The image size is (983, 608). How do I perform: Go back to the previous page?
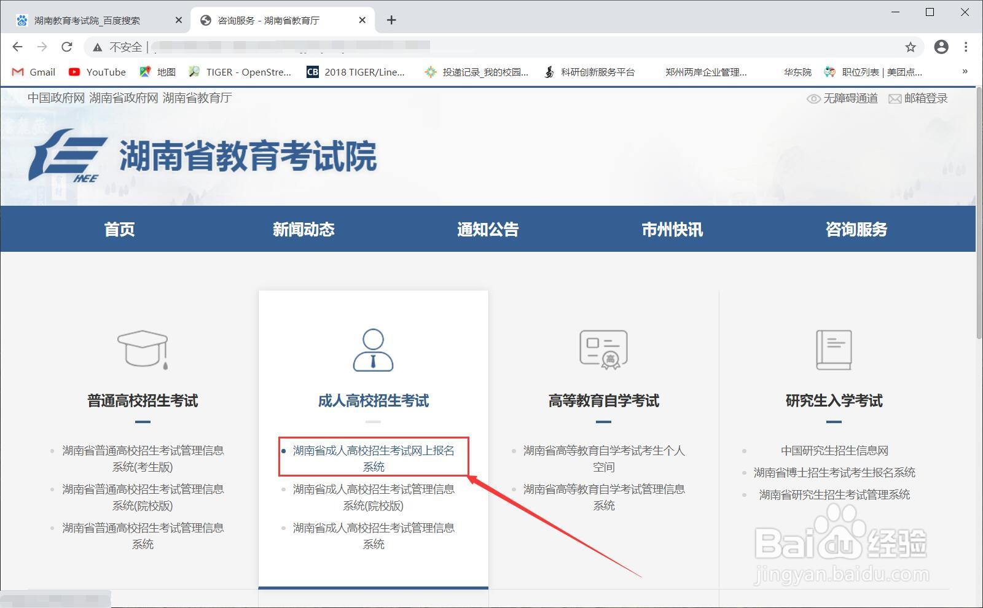(17, 47)
